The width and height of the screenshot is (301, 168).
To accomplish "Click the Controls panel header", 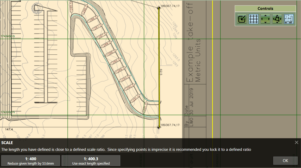I will (x=265, y=9).
